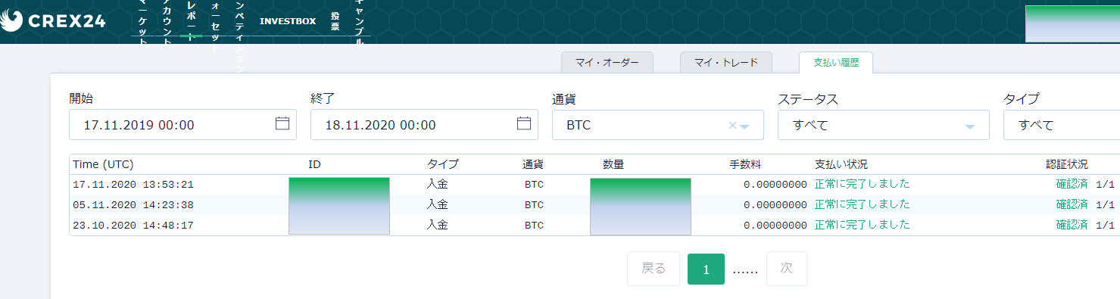
Task: Click the start date field 17.11.2019 00:00
Action: click(183, 125)
